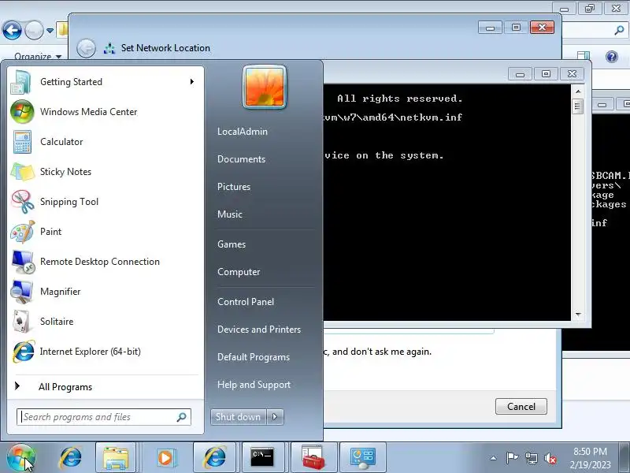Open Action Center flag icon

click(x=512, y=458)
